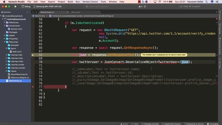This screenshot has height=125, width=222.
Task: Click the AirPlay display icon in menu bar
Action: pos(155,2)
